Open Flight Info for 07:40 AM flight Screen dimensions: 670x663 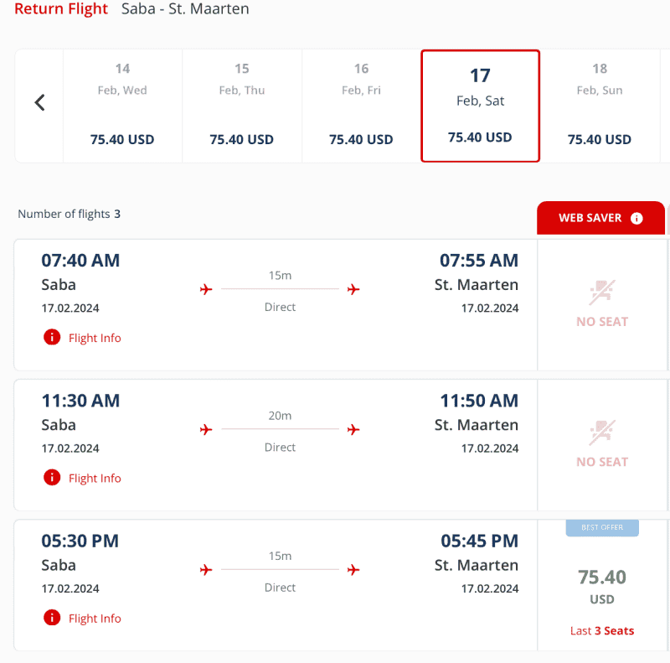95,338
